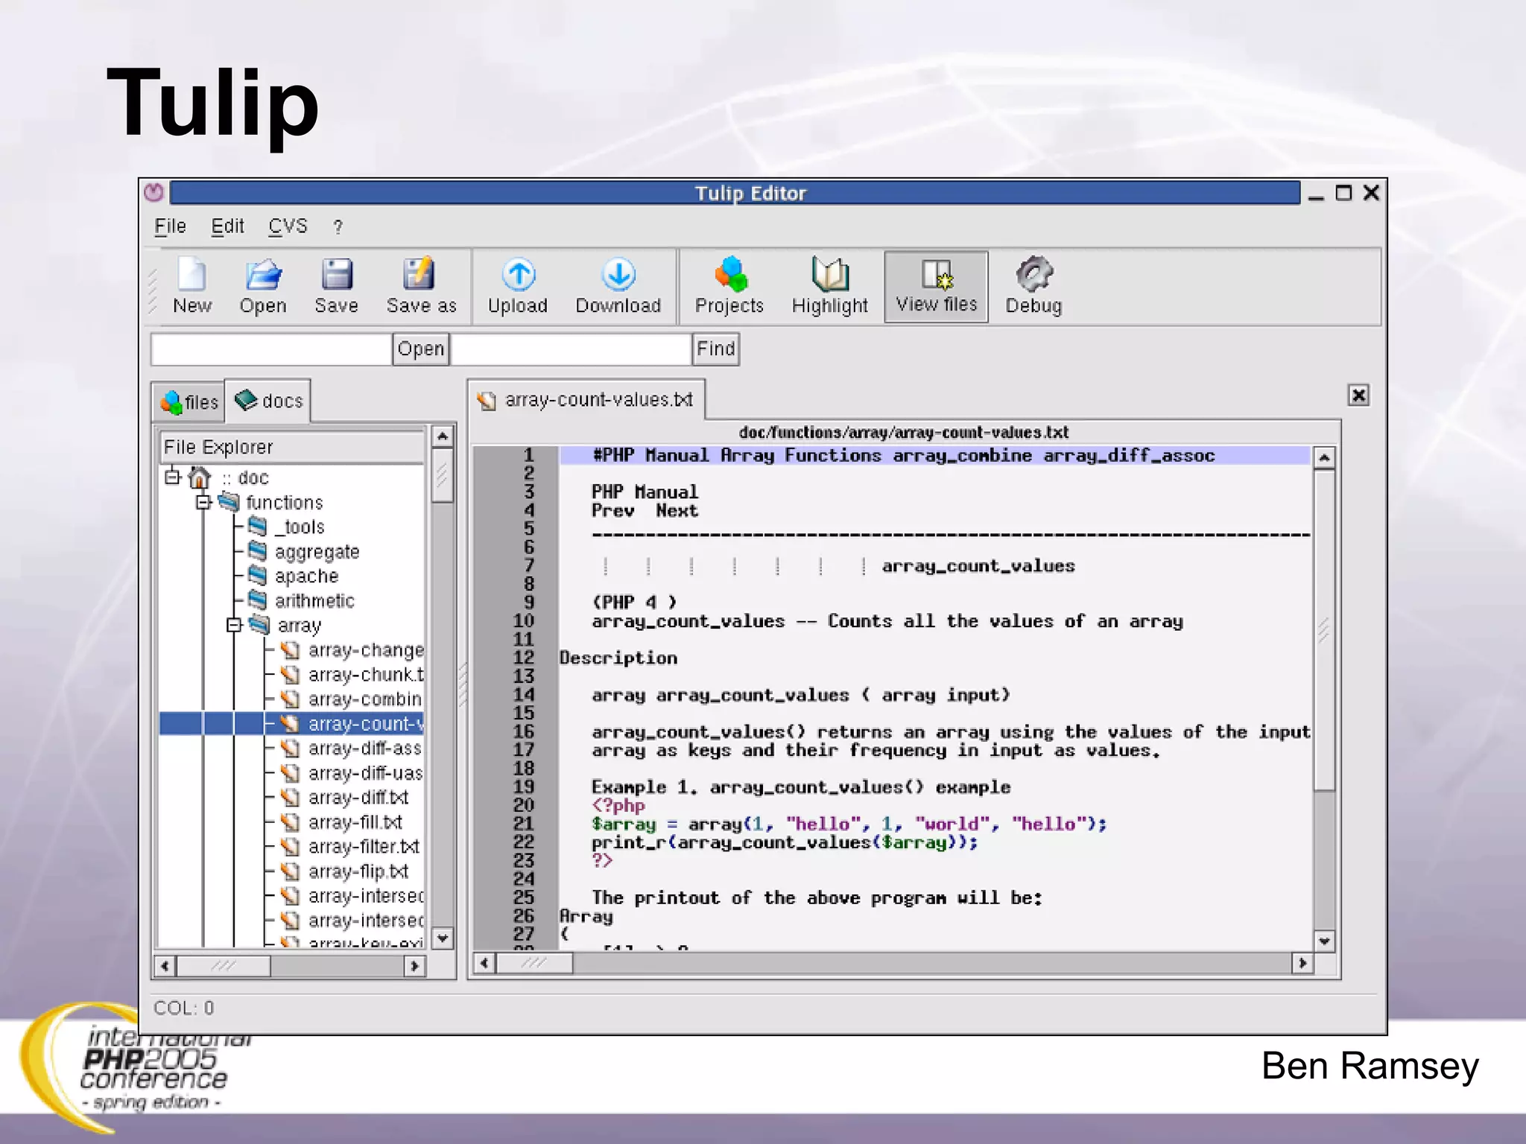Click the Open button beside path field
This screenshot has width=1526, height=1144.
tap(420, 349)
